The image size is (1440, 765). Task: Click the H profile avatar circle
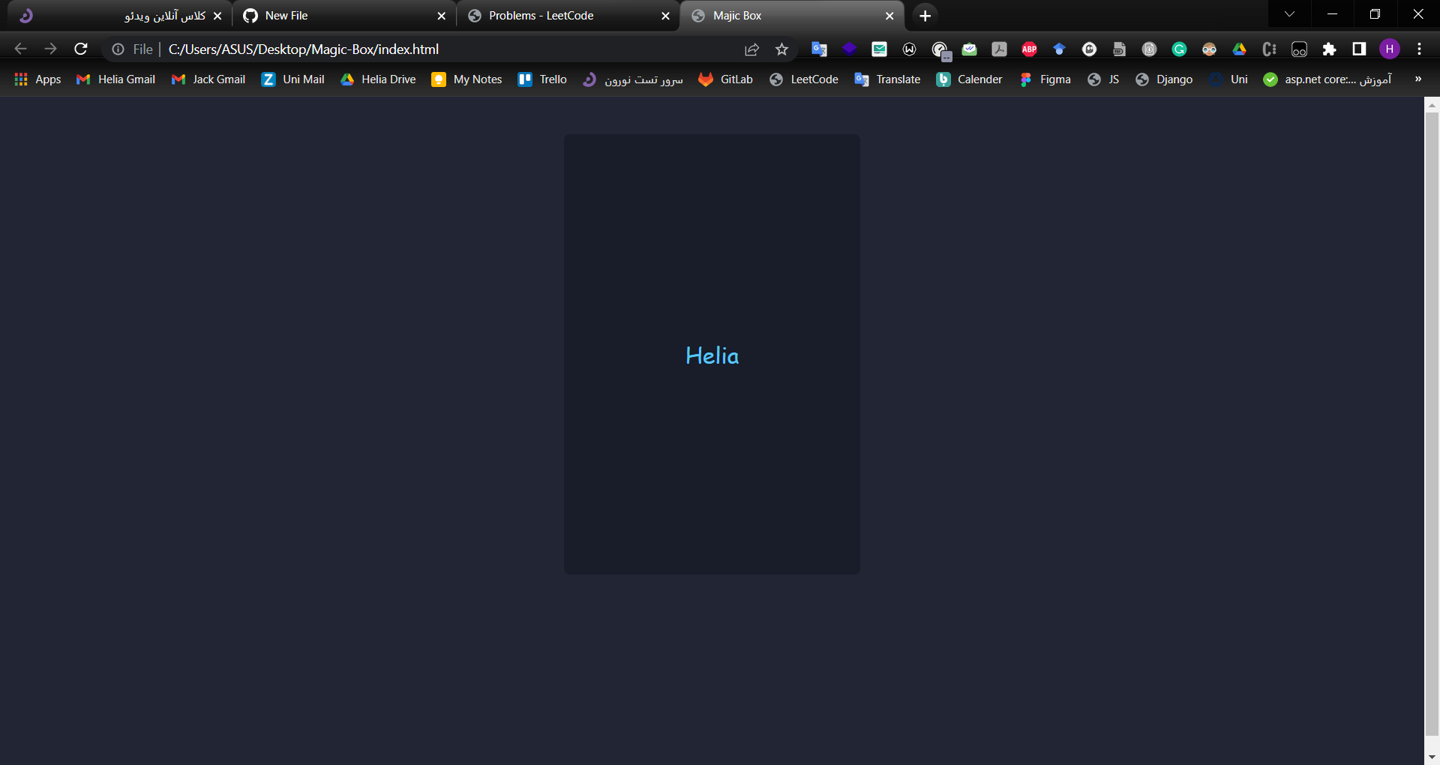tap(1390, 49)
